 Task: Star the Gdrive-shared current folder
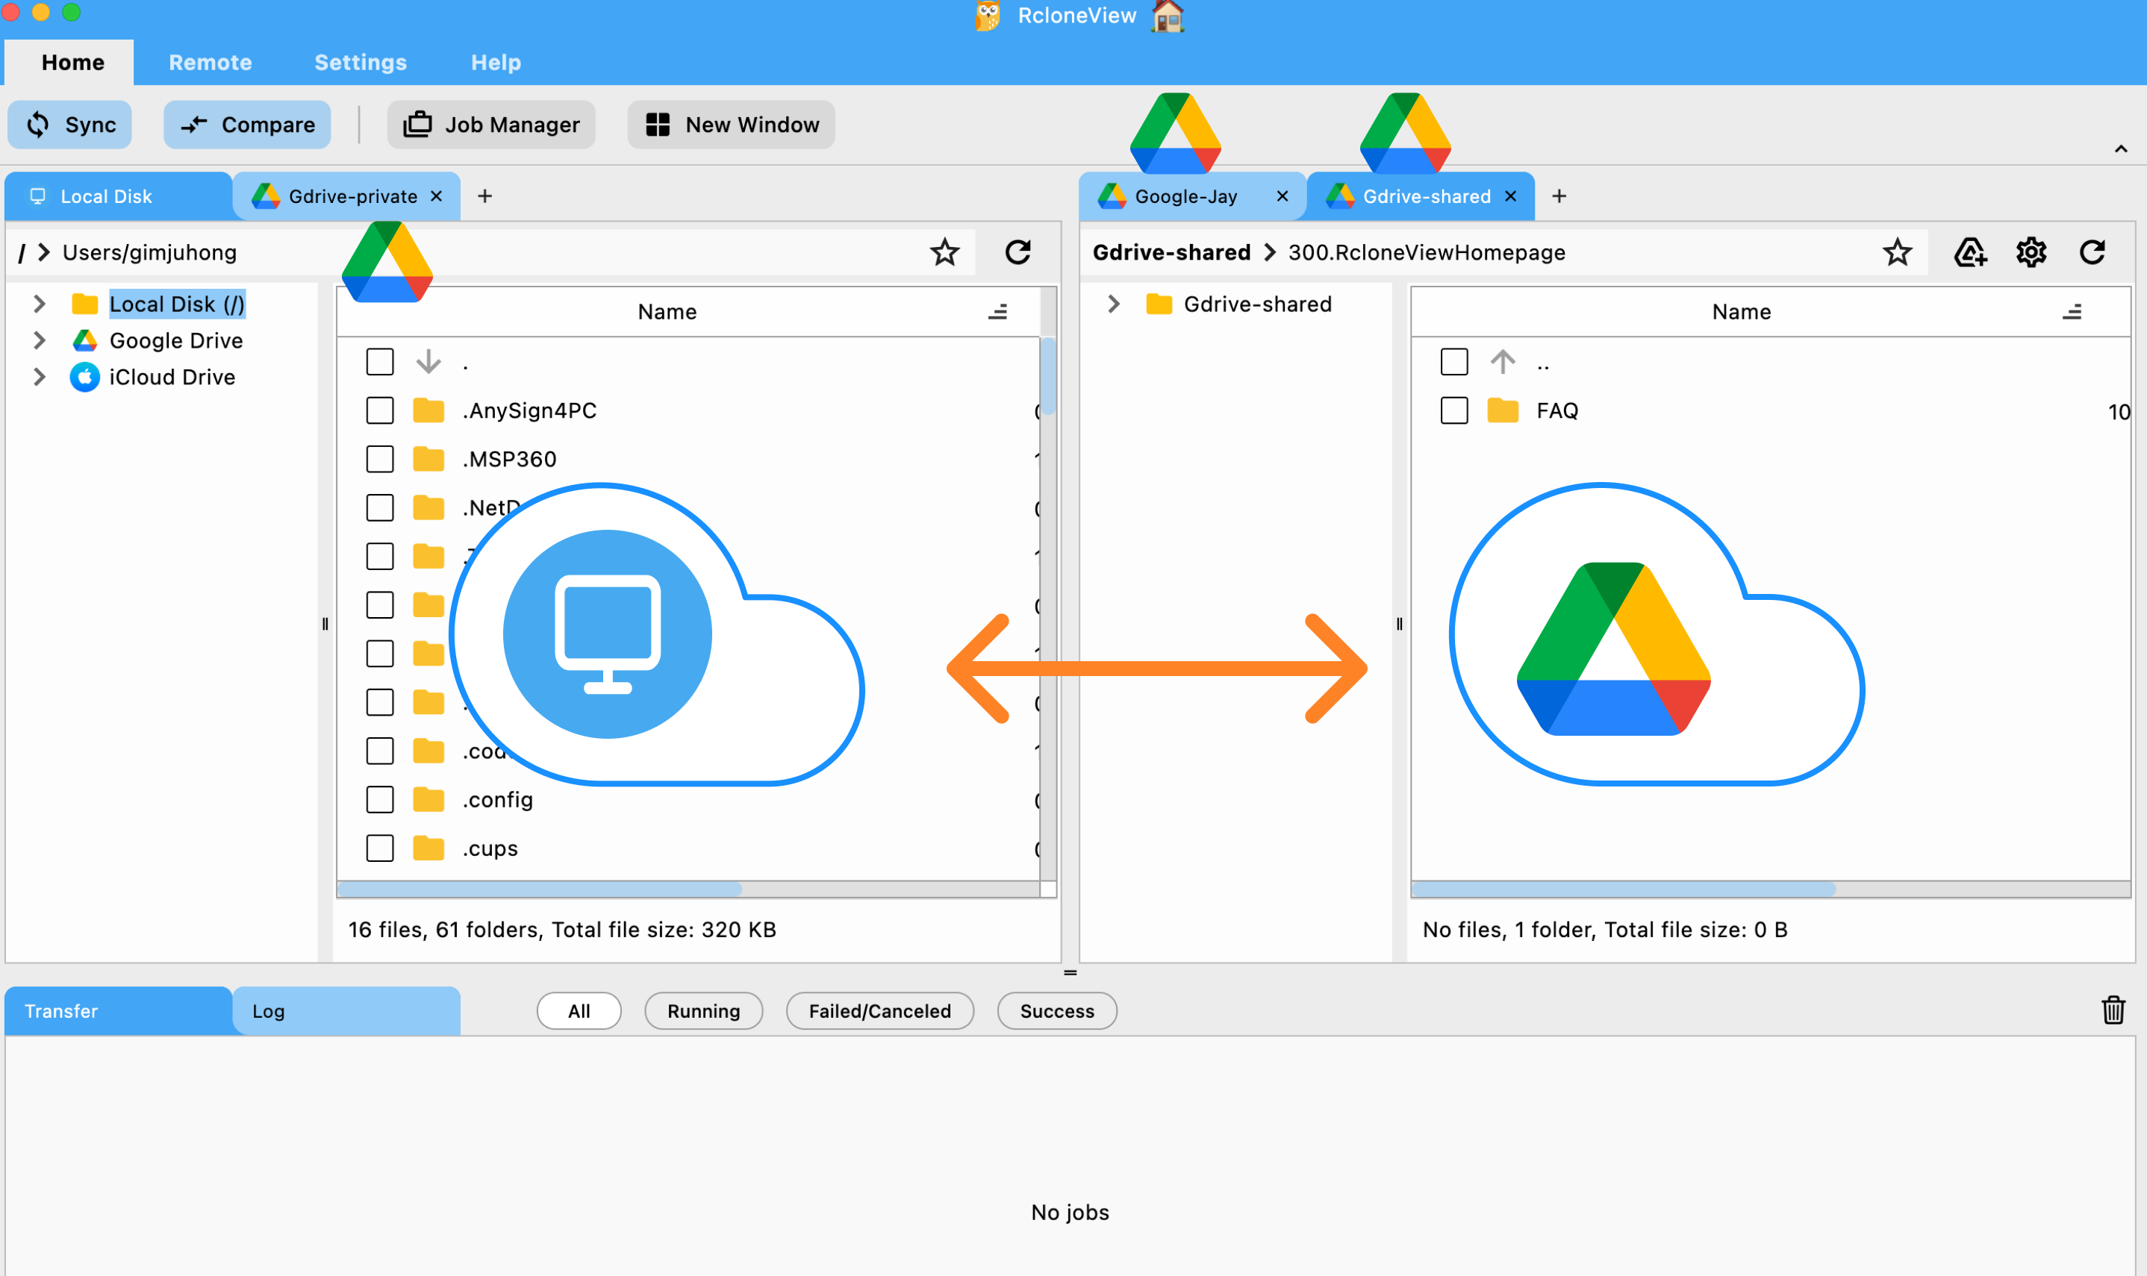click(1897, 252)
